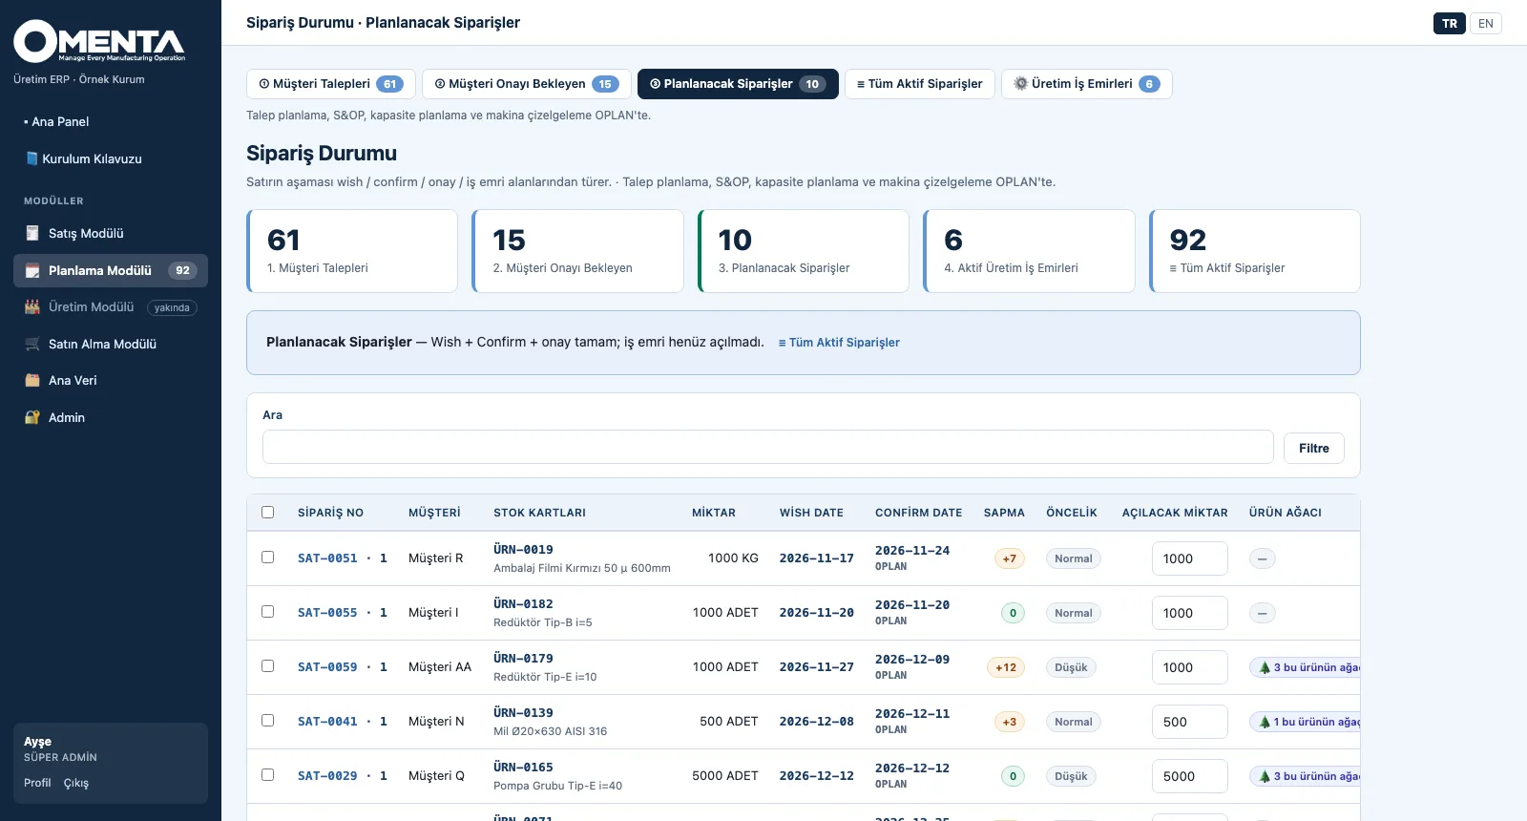Toggle the select-all checkbox in table header
Image resolution: width=1527 pixels, height=821 pixels.
point(267,513)
